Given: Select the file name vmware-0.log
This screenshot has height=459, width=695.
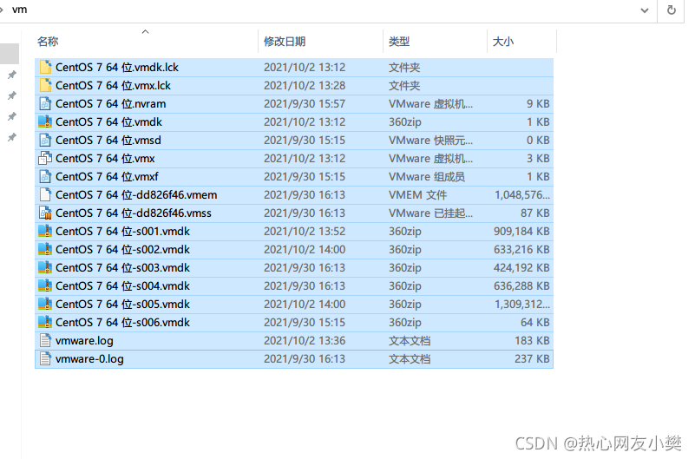Looking at the screenshot, I should click(x=89, y=359).
